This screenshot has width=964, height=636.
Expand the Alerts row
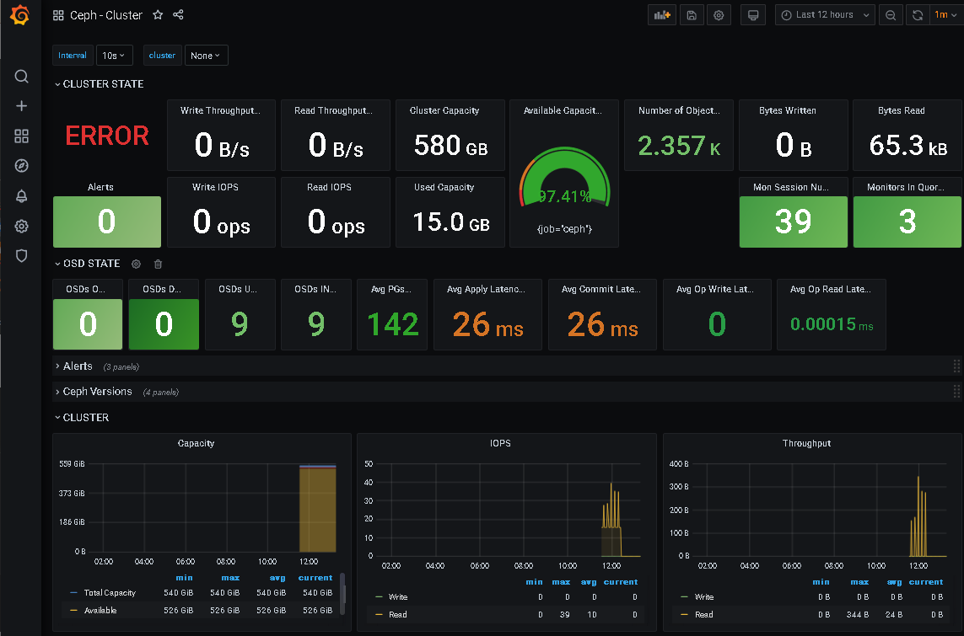73,366
